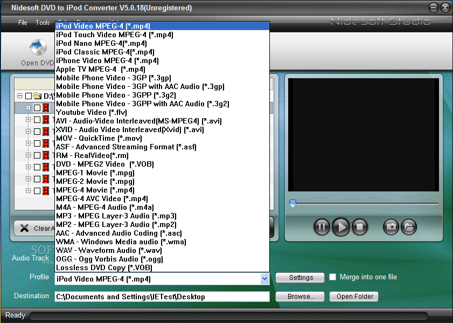This screenshot has width=453, height=323.
Task: Open the Profile dropdown arrow
Action: [x=264, y=279]
